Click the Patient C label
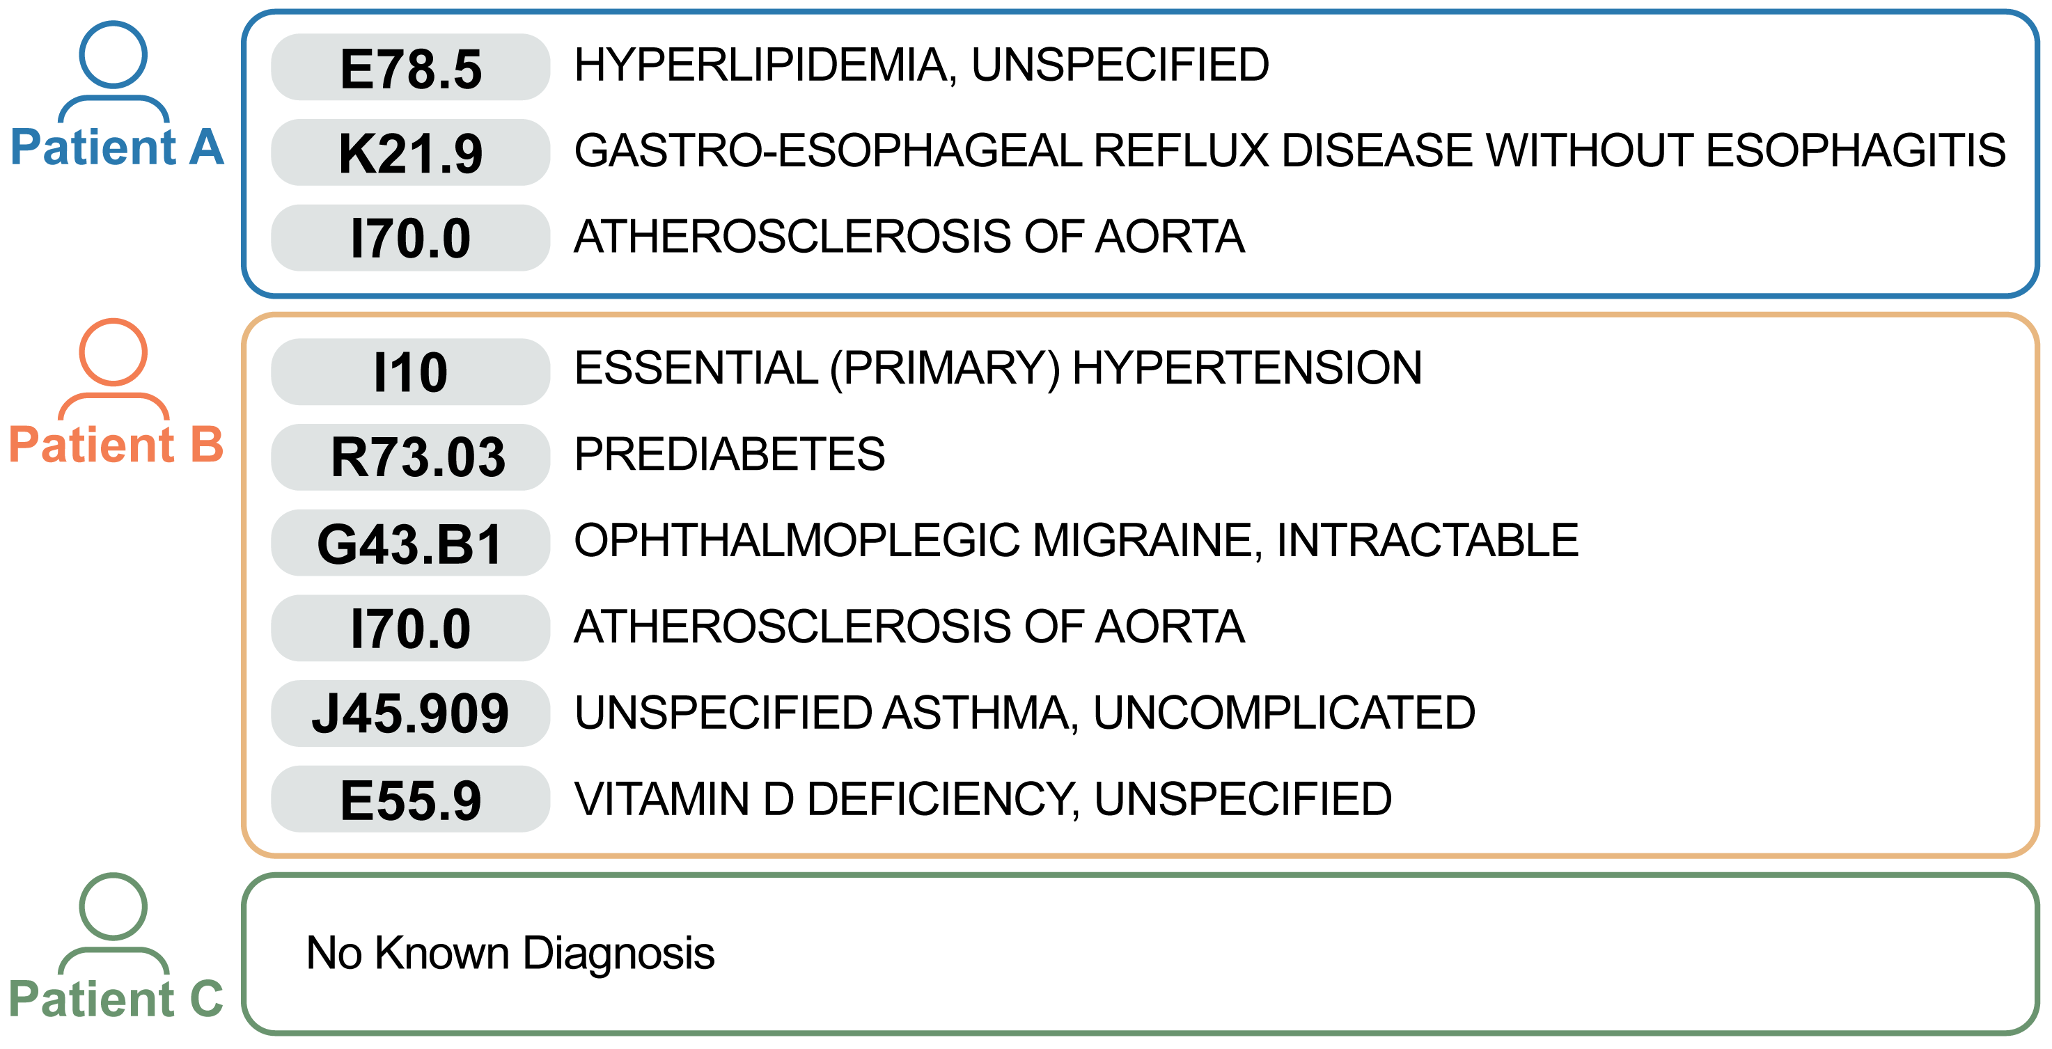Viewport: 2052px width, 1049px height. (x=117, y=999)
